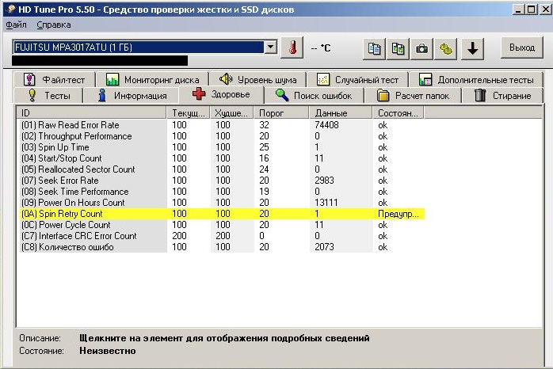Select the (C8) Количество ошибо row
This screenshot has width=553, height=369.
[x=221, y=247]
